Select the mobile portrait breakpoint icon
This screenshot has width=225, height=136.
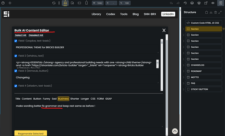pyautogui.click(x=86, y=3)
